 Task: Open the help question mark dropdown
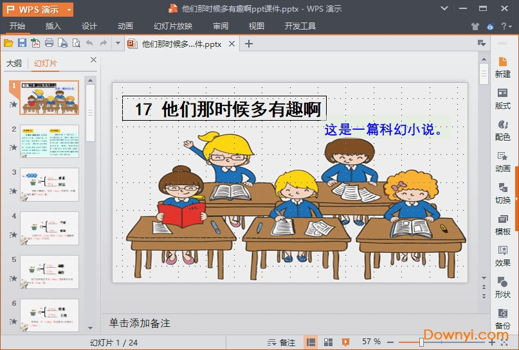coord(506,26)
